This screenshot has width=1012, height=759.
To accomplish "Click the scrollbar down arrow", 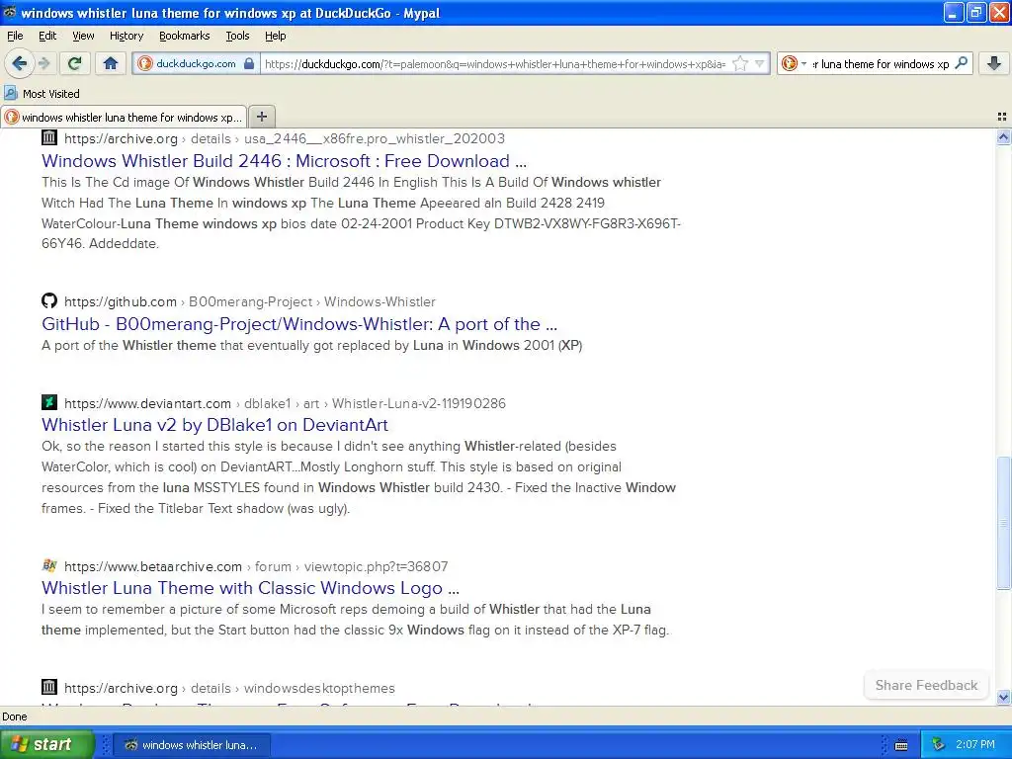I will 1003,697.
